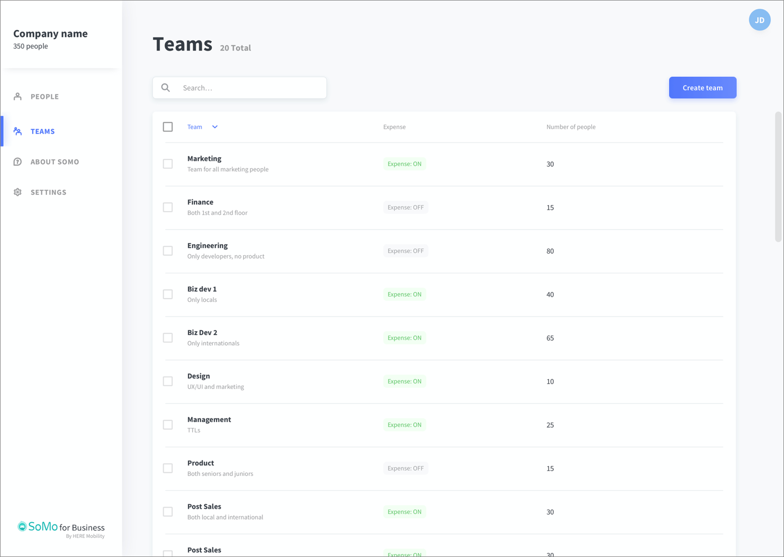
Task: Open the Teams menu item
Action: (42, 131)
